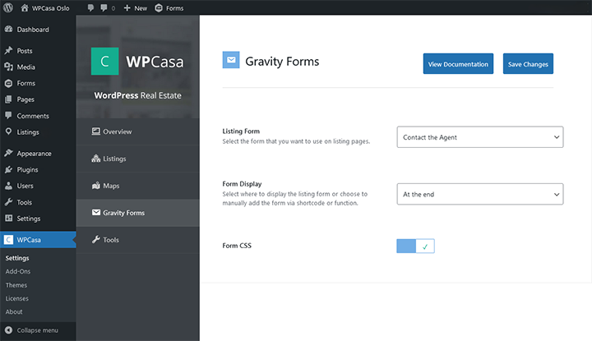The width and height of the screenshot is (592, 341).
Task: Open the WPCasa Tools settings tab
Action: (x=138, y=240)
